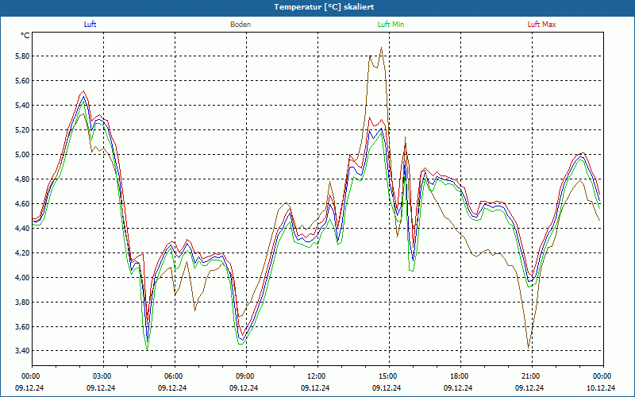The width and height of the screenshot is (635, 397).
Task: Click the 21:00 time axis label
Action: (532, 376)
